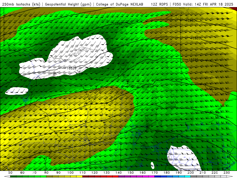Click the legend value 130
The width and height of the screenshot is (237, 178).
pos(107,173)
